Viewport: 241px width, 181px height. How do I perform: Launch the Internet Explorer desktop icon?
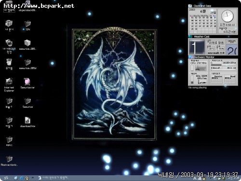pyautogui.click(x=9, y=85)
